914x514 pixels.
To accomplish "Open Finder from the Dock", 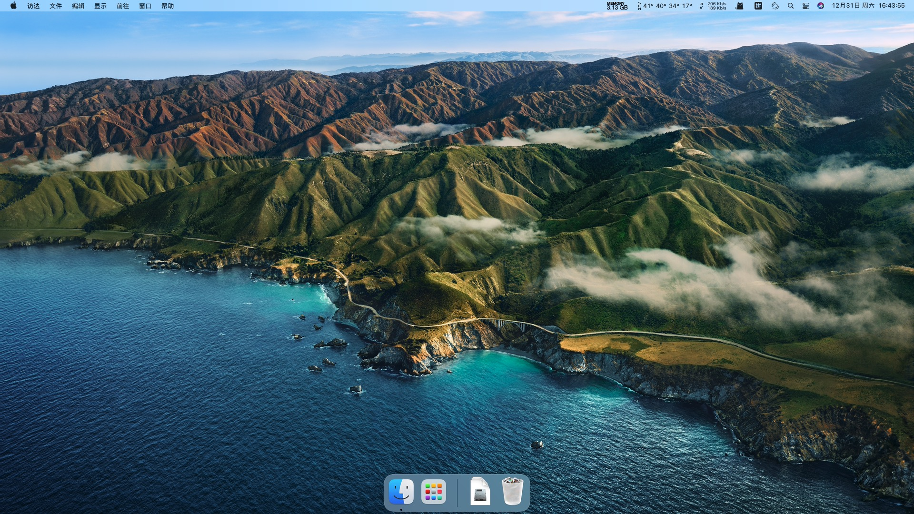I will tap(401, 492).
